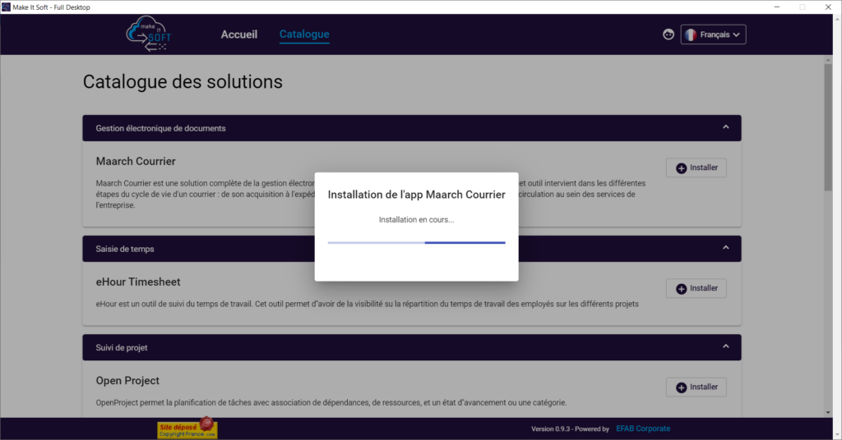Close the Make It Soft window

click(x=828, y=7)
